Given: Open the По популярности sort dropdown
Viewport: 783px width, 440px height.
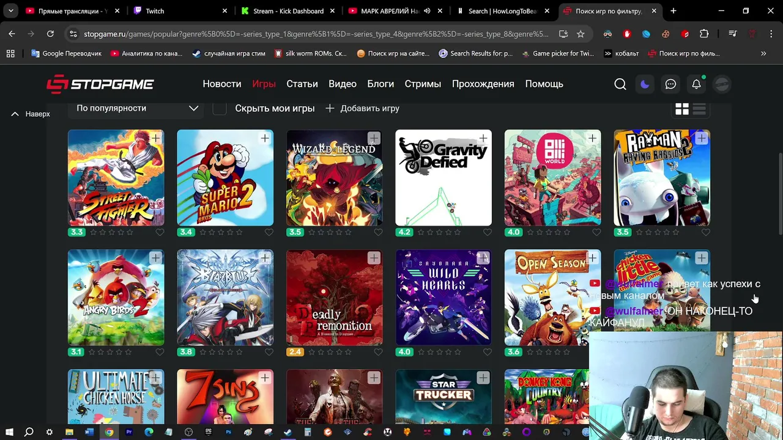Looking at the screenshot, I should tap(137, 108).
